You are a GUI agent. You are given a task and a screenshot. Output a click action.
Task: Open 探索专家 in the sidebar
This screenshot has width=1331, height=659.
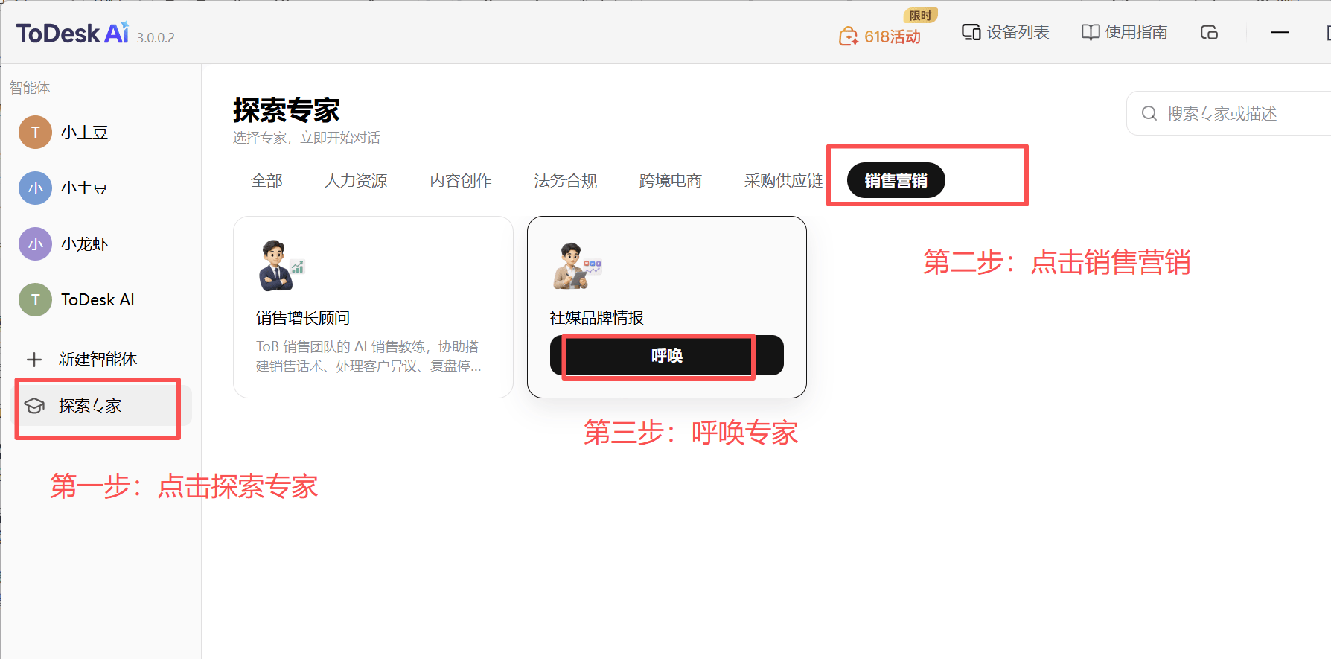[x=100, y=406]
